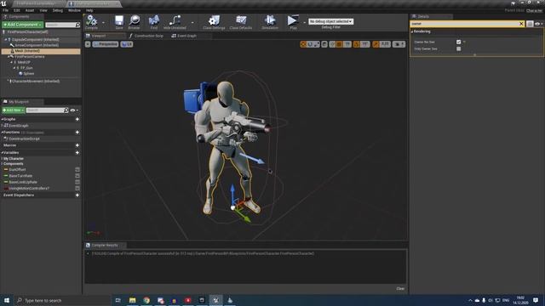Add a new function with Functions plus

[x=77, y=133]
